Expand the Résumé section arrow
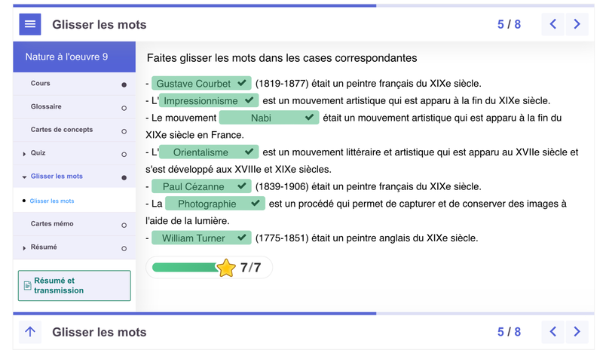This screenshot has width=603, height=350. click(x=24, y=248)
